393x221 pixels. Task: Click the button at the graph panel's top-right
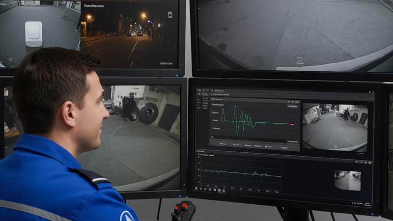[292, 106]
